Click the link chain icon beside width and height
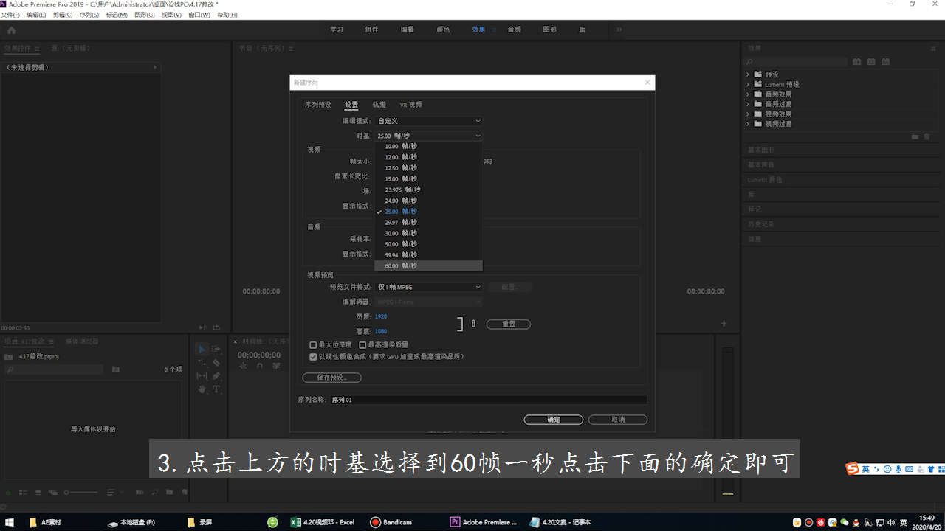 tap(473, 324)
